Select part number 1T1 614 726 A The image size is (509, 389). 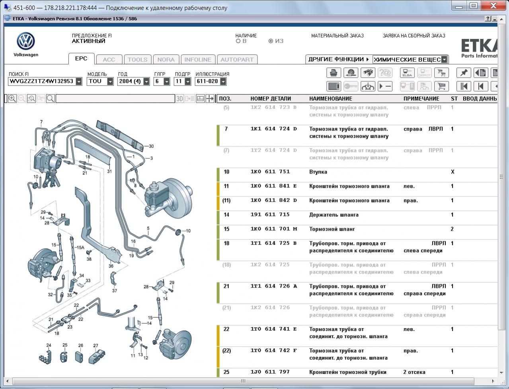(273, 286)
